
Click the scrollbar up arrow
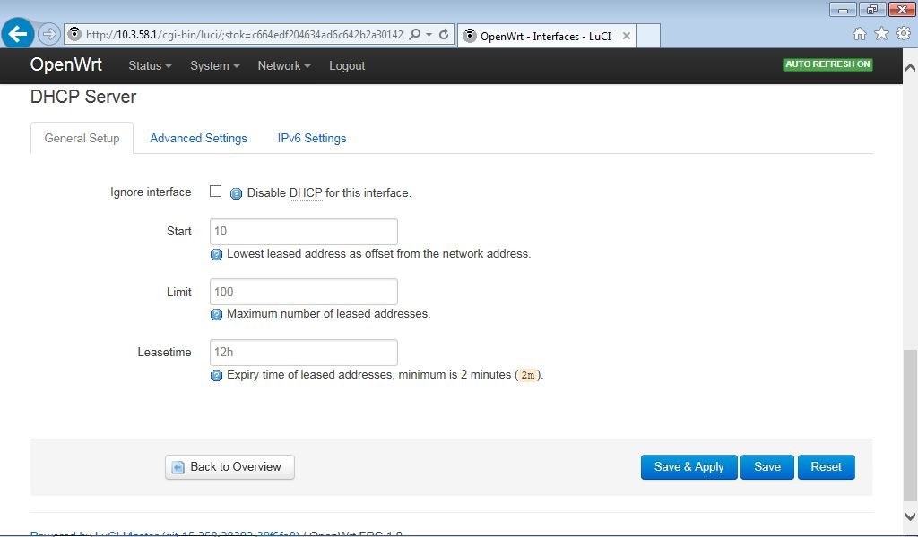910,67
